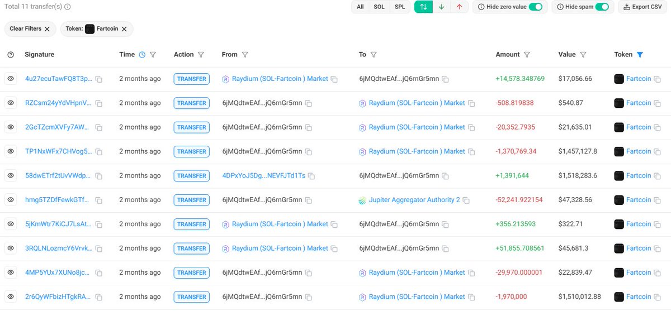Copy Jupiter Aggregator Authority 2 address

[x=466, y=200]
